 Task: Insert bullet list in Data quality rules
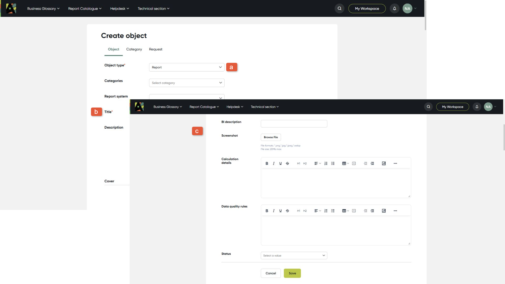click(333, 211)
